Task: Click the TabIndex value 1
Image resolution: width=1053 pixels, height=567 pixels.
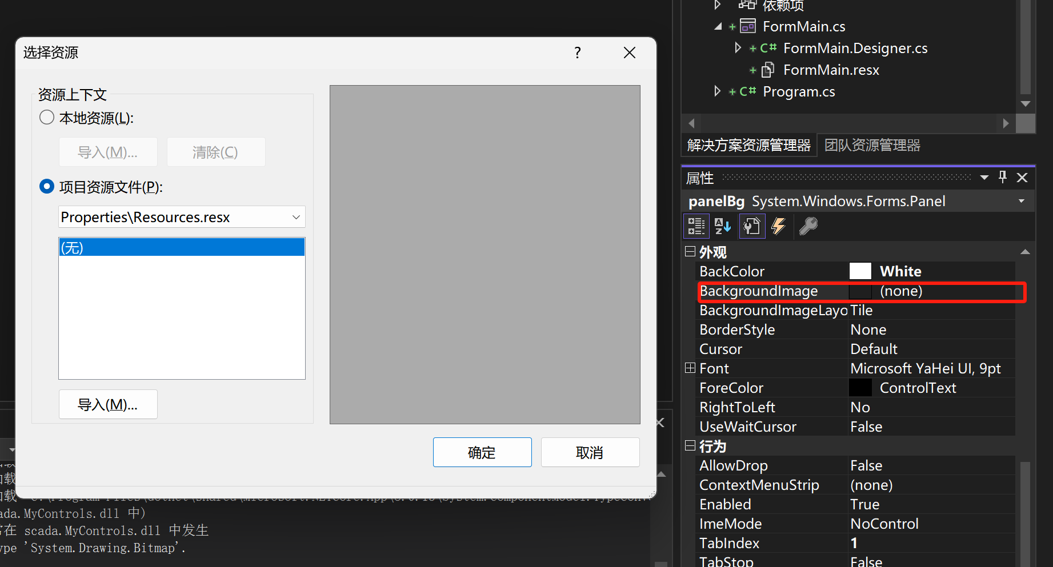Action: click(854, 543)
